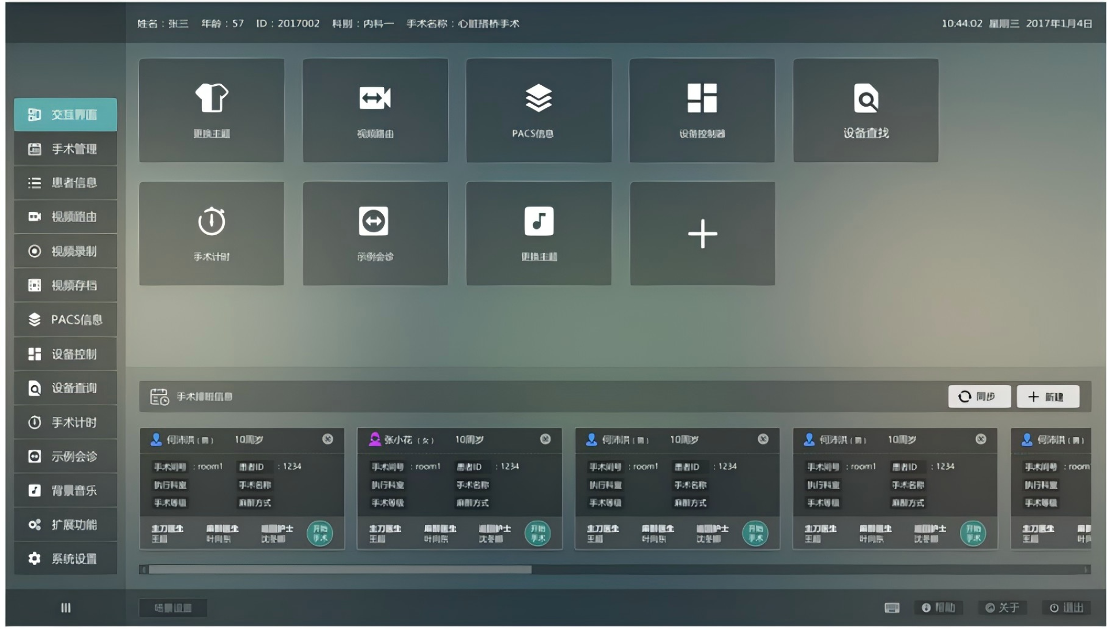1107x629 pixels.
Task: Open the 设备查找 search tile
Action: coord(865,110)
